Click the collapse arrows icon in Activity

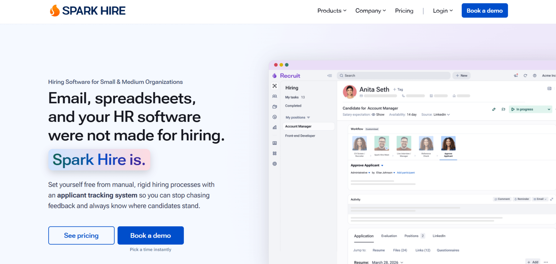(x=552, y=199)
